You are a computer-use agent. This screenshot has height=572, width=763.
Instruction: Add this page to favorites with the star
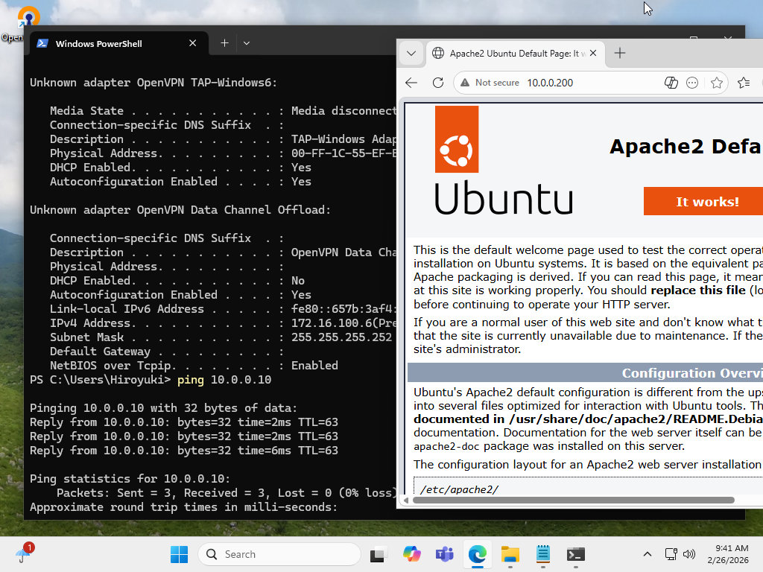click(716, 83)
